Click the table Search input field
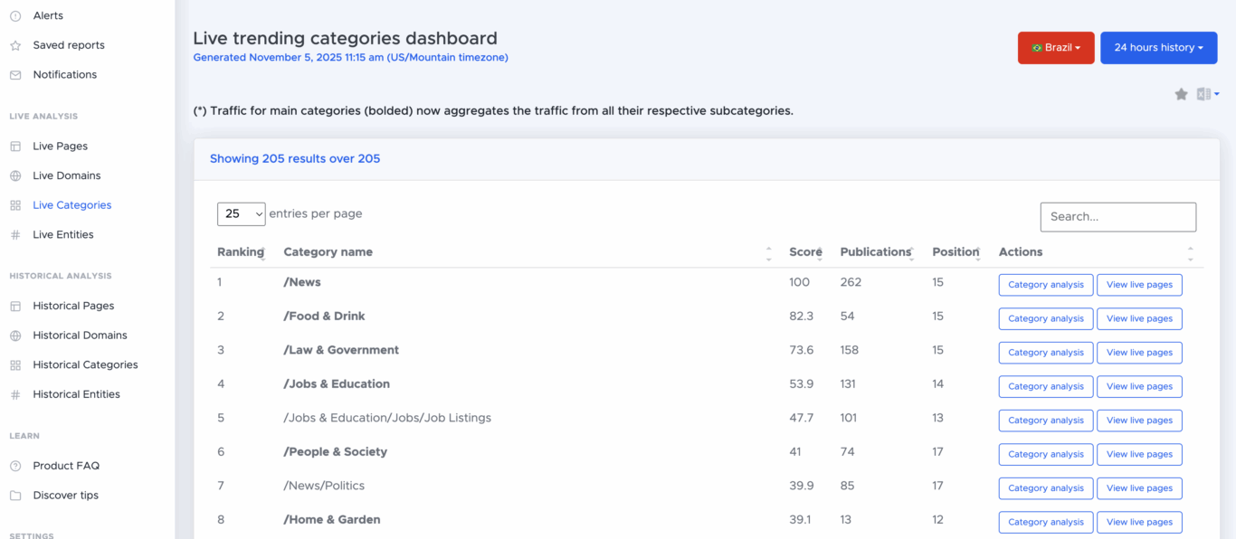 tap(1117, 217)
